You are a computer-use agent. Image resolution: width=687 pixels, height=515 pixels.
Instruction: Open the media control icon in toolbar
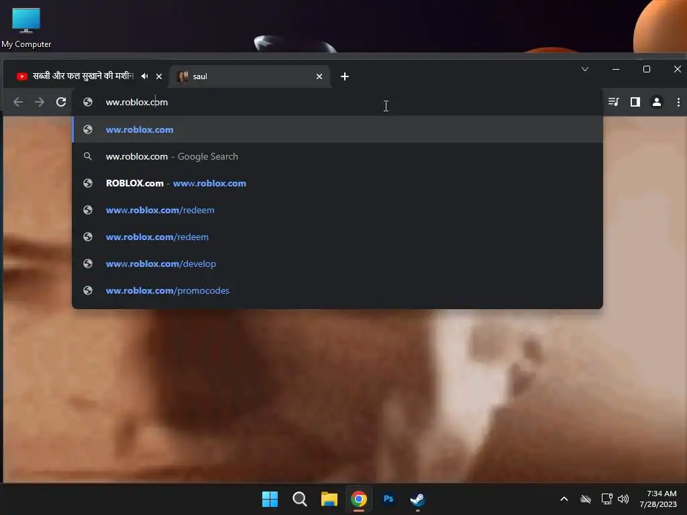[613, 102]
